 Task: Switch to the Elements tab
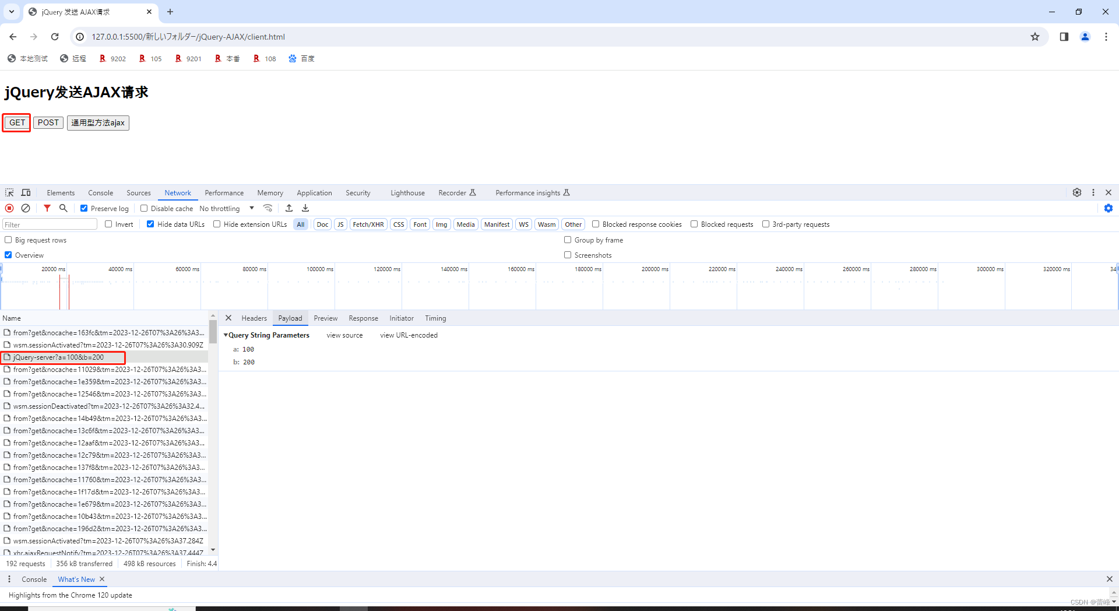[x=61, y=193]
